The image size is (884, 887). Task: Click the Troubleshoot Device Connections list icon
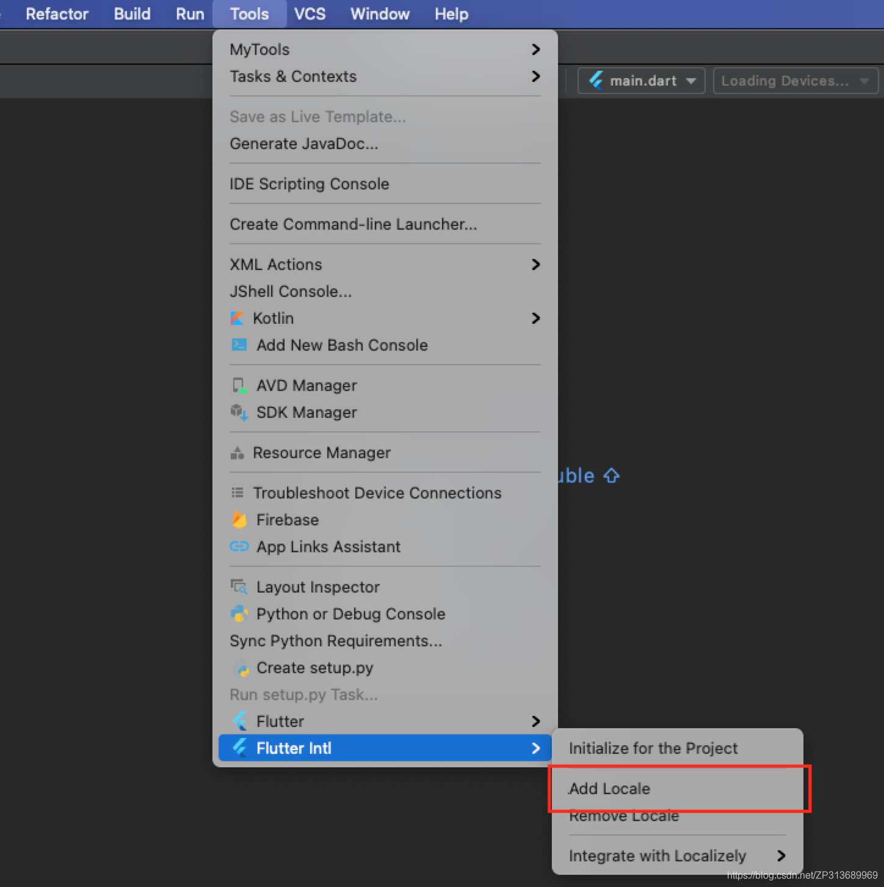coord(237,493)
